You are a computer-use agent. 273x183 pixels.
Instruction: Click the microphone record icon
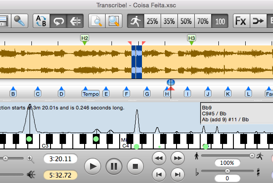tap(20, 21)
